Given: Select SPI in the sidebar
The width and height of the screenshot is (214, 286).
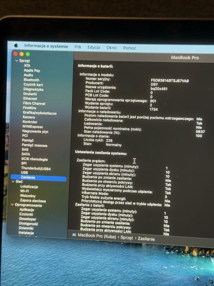Looking at the screenshot, I should click(x=24, y=163).
